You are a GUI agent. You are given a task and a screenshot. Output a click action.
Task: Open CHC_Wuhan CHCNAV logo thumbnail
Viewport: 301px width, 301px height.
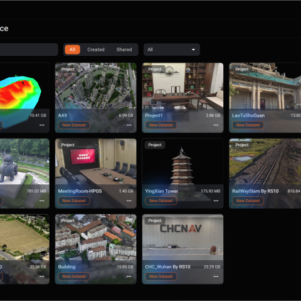[182, 237]
